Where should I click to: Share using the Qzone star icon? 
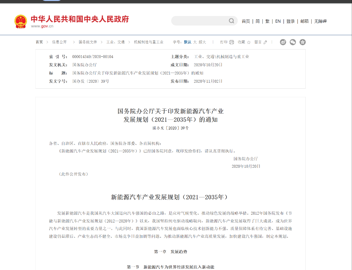click(302, 42)
